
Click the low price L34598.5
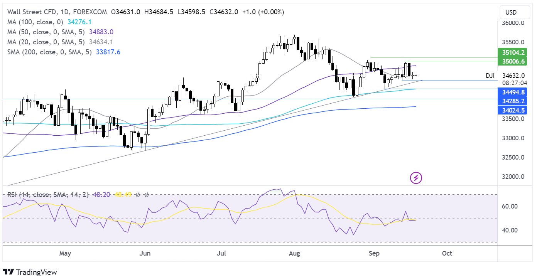coord(192,12)
